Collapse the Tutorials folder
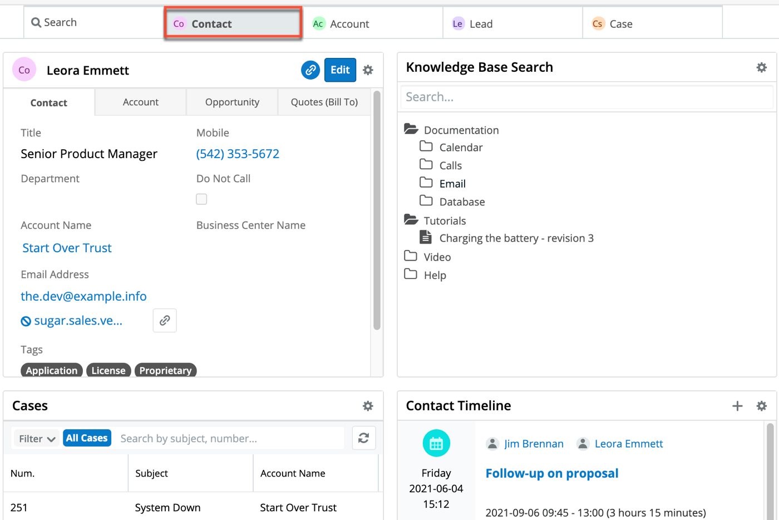This screenshot has width=779, height=520. click(x=411, y=220)
